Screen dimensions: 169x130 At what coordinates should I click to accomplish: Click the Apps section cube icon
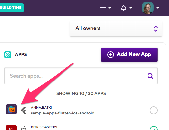pyautogui.click(x=8, y=55)
